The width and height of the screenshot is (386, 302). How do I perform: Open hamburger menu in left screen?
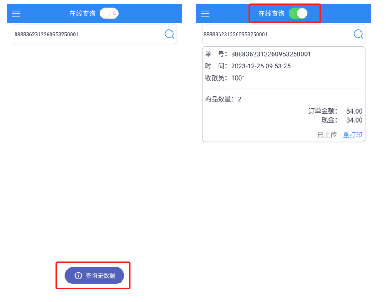[x=16, y=13]
